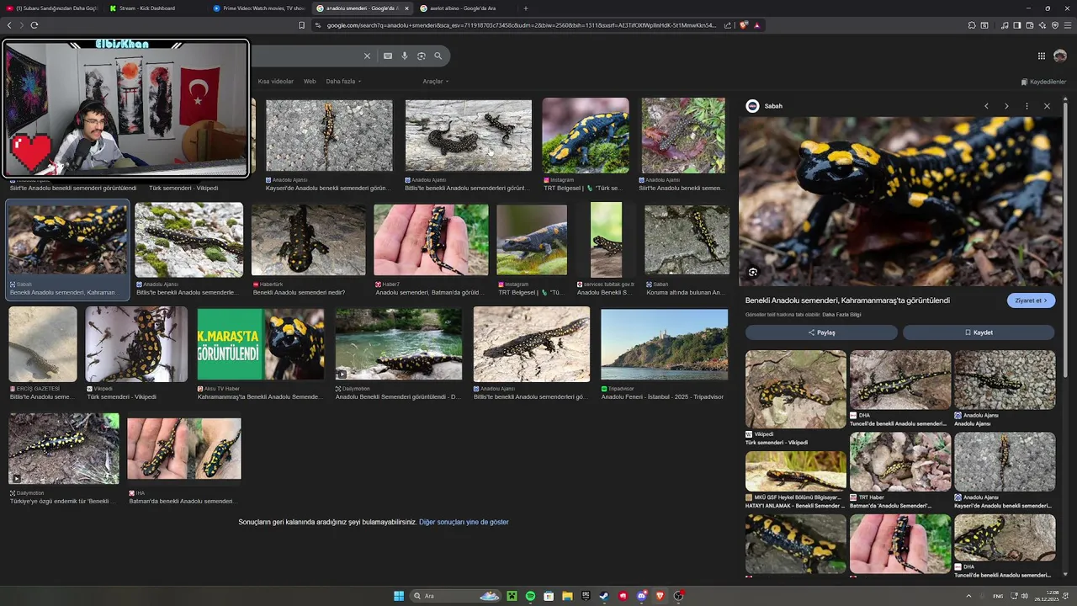Open Google Lens image search icon
This screenshot has height=606, width=1077.
[422, 56]
